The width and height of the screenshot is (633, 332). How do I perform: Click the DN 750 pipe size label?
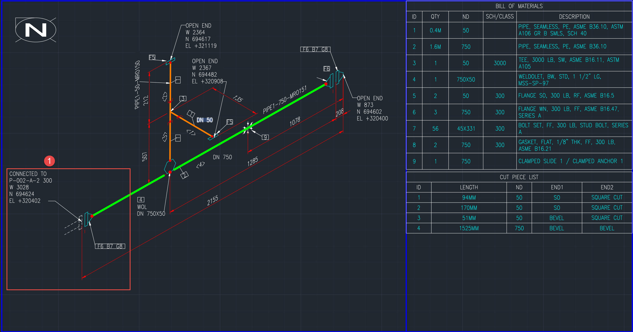(x=222, y=157)
